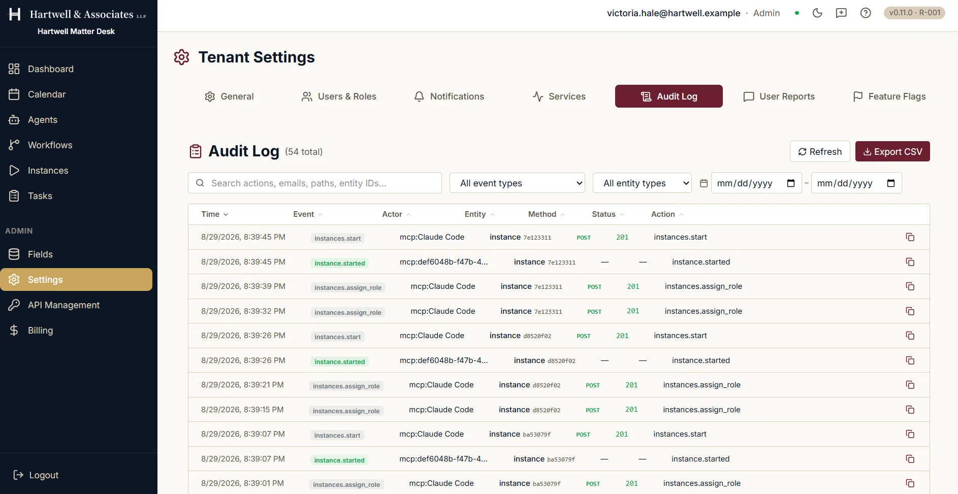This screenshot has height=494, width=958.
Task: Open the All event types dropdown
Action: [x=517, y=183]
